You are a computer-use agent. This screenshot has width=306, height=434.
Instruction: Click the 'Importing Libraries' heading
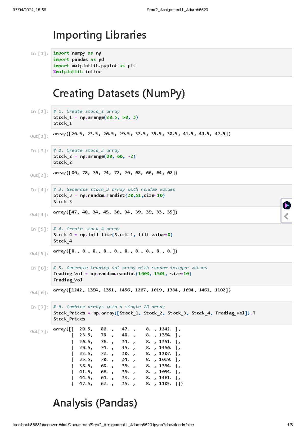pyautogui.click(x=100, y=35)
